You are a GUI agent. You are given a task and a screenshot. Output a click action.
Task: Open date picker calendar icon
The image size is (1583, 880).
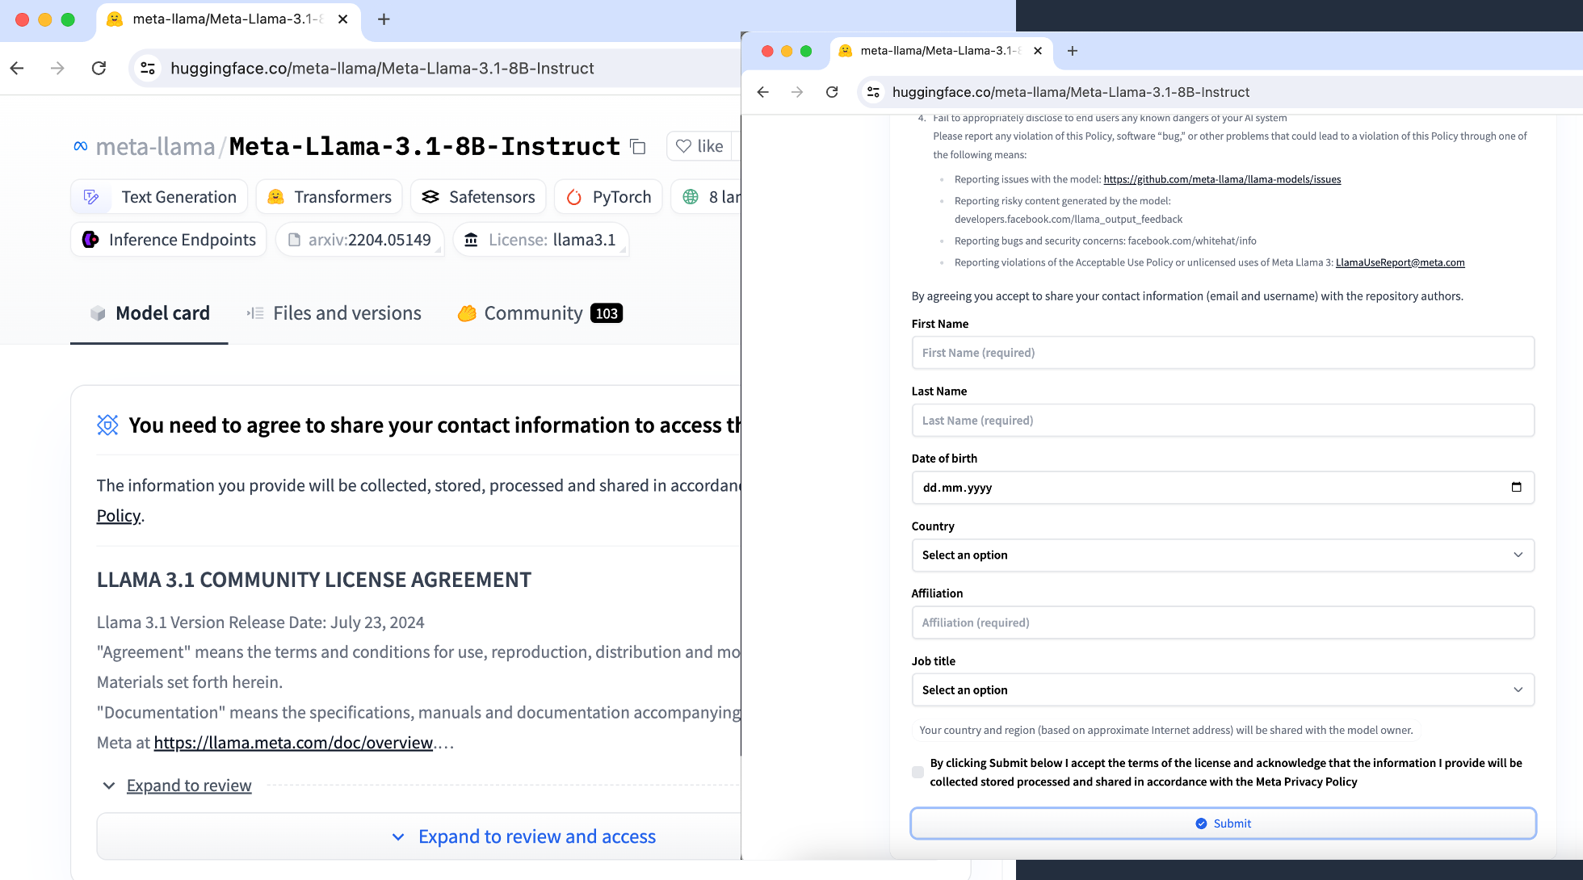(x=1516, y=487)
